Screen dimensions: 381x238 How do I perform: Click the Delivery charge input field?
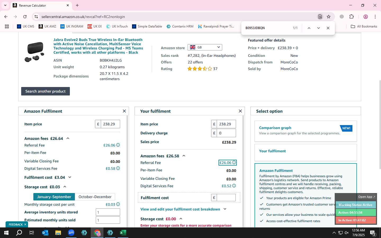pyautogui.click(x=226, y=133)
